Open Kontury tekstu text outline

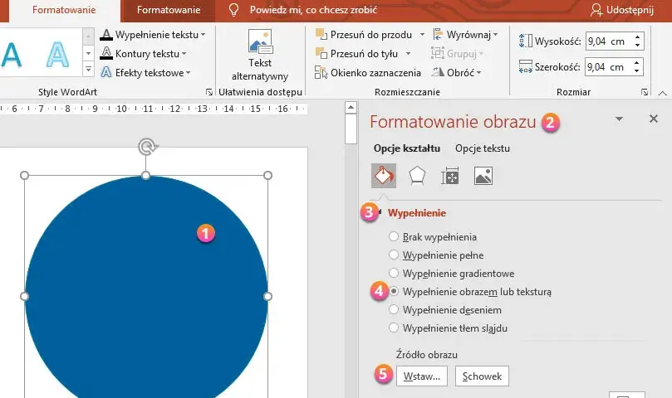coord(143,54)
